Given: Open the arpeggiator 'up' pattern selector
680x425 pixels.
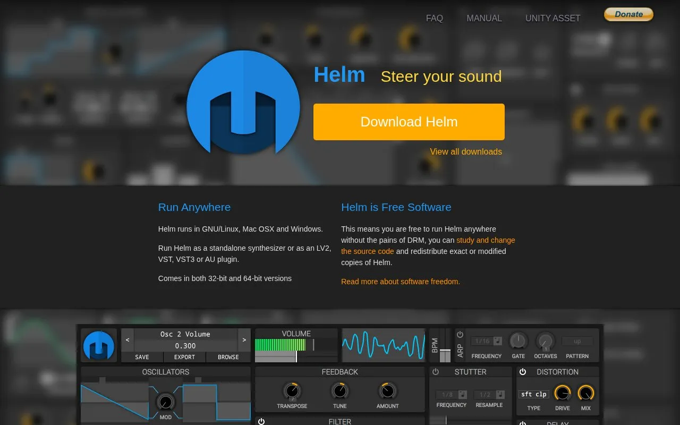Looking at the screenshot, I should pos(577,341).
